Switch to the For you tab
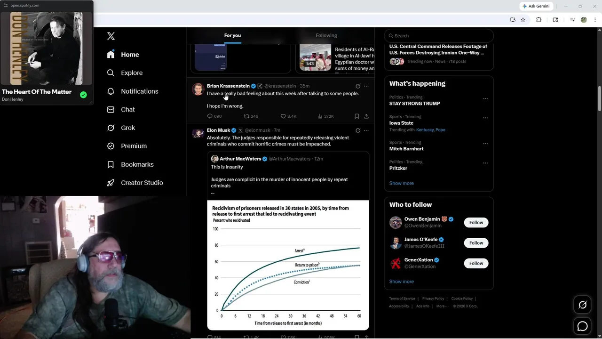Viewport: 602px width, 339px height. [x=232, y=35]
